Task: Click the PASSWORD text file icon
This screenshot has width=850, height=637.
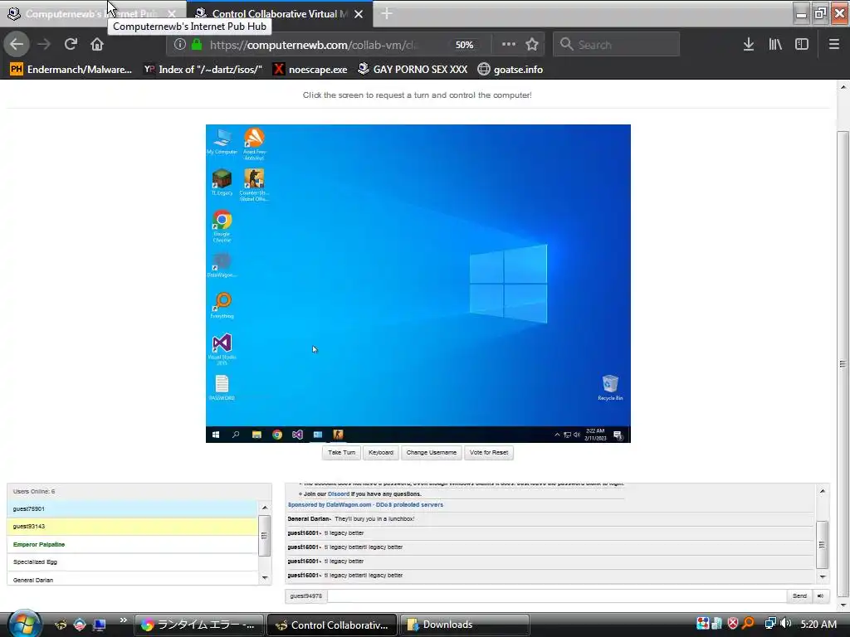Action: pyautogui.click(x=222, y=388)
